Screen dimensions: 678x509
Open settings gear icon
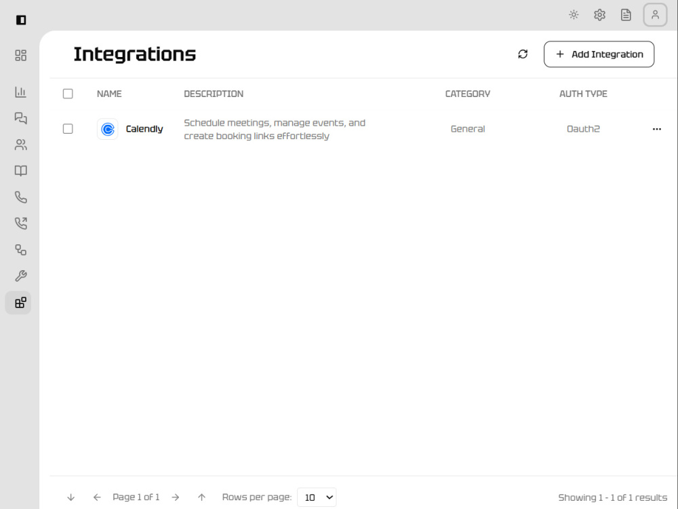click(x=600, y=15)
